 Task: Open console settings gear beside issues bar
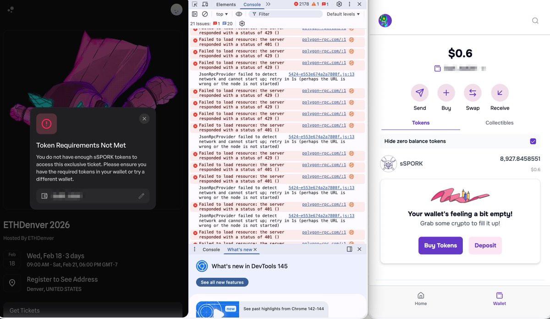242,24
